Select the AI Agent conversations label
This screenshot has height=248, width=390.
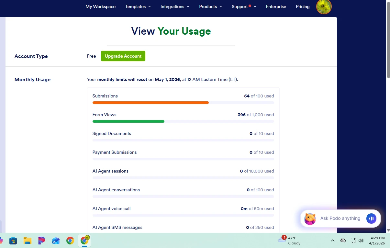coord(116,190)
